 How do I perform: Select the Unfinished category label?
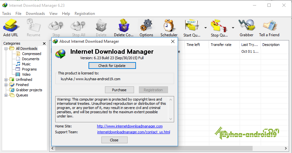click(x=24, y=80)
